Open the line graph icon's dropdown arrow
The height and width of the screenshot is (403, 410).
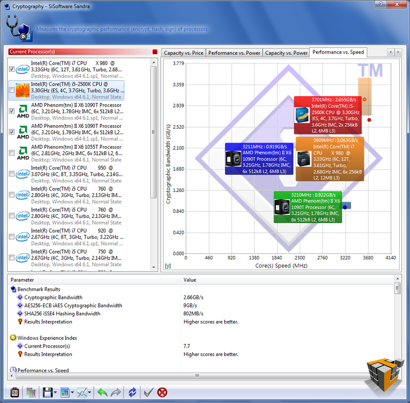pyautogui.click(x=90, y=392)
